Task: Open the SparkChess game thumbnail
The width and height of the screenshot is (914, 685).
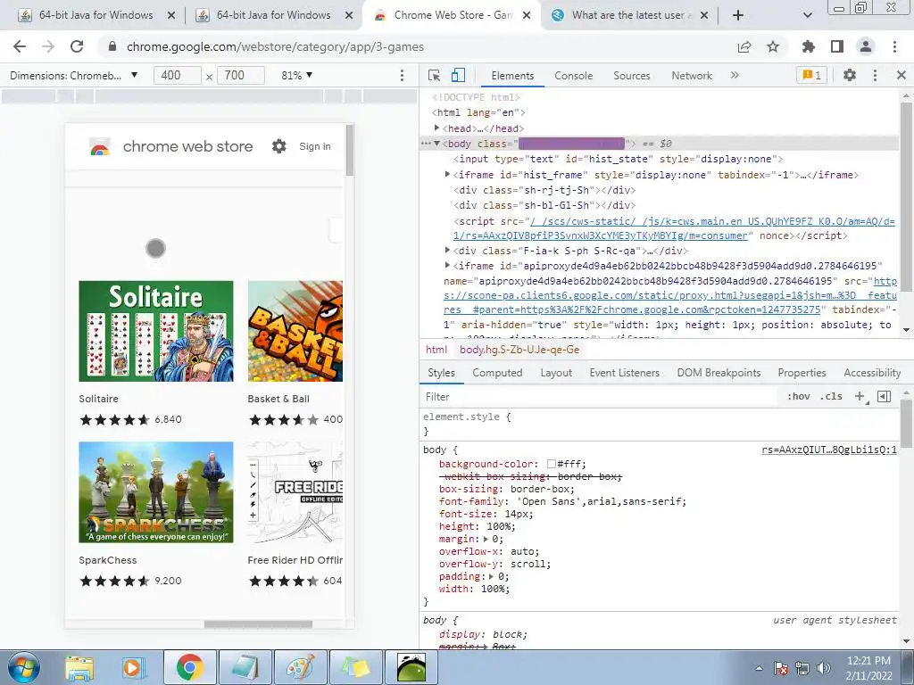Action: 156,492
